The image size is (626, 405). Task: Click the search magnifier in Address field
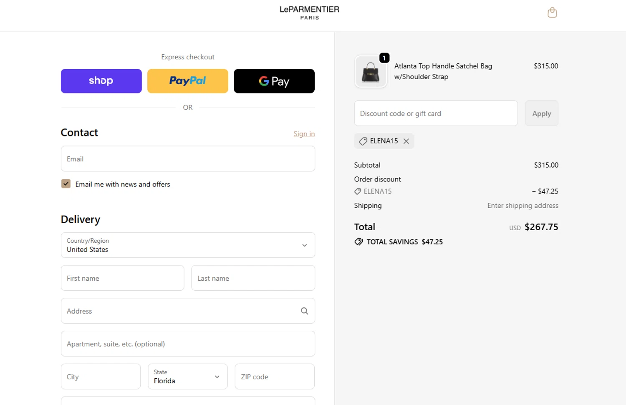pos(305,311)
